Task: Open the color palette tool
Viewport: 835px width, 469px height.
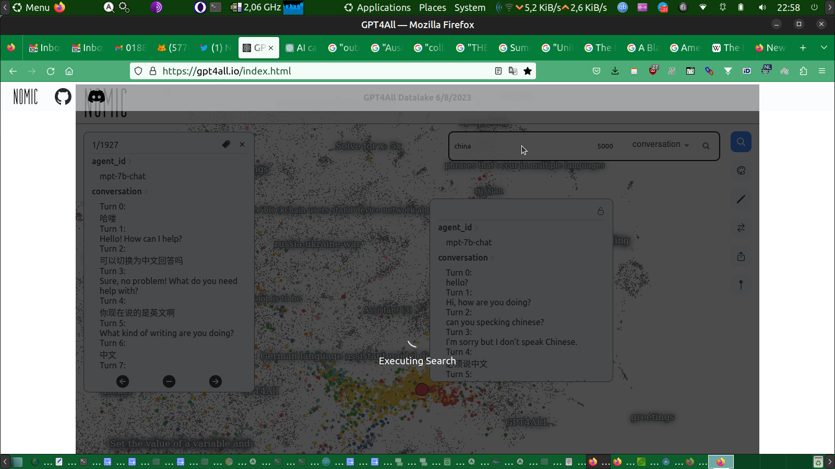Action: click(x=741, y=170)
